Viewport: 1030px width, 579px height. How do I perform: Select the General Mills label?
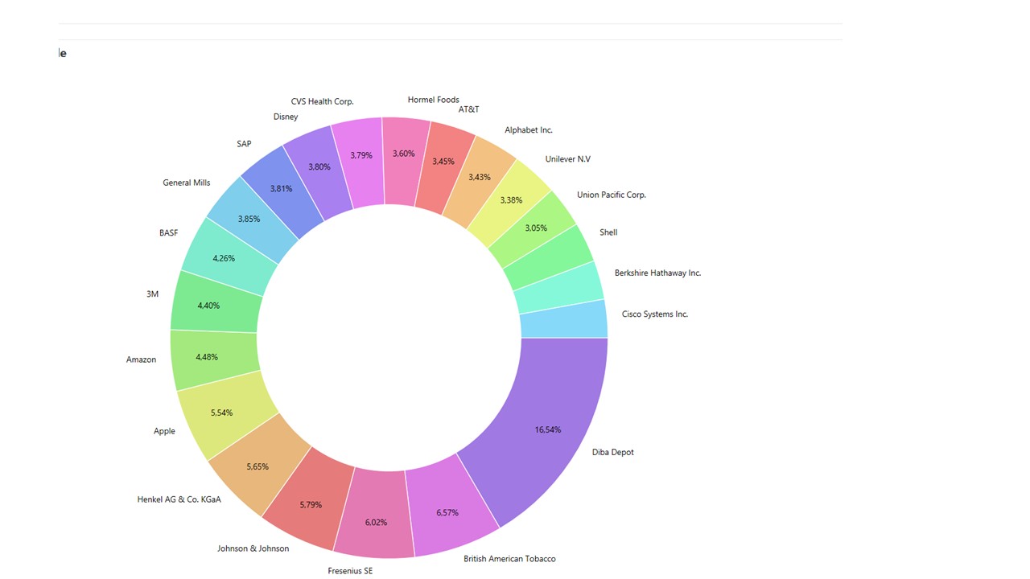187,183
